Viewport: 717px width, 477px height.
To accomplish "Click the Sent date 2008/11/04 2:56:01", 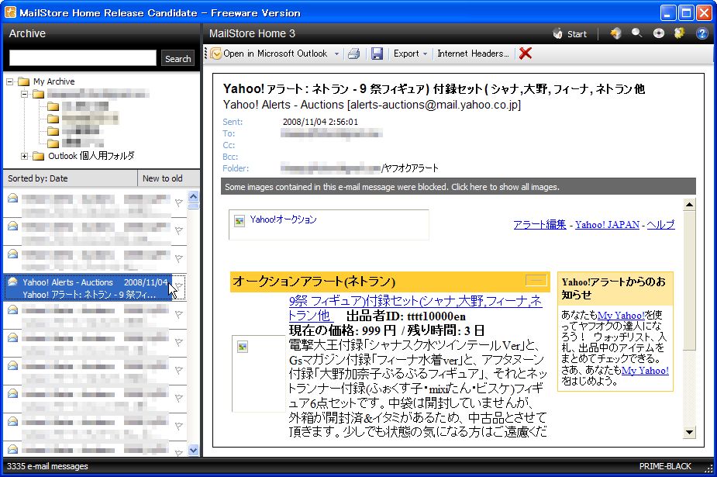I will point(320,122).
